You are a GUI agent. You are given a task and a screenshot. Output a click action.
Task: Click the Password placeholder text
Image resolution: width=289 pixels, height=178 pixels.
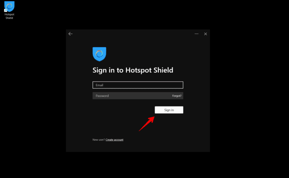(102, 96)
